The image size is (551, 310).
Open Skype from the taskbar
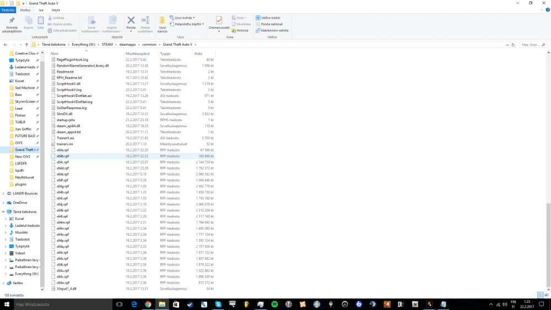tap(218, 304)
